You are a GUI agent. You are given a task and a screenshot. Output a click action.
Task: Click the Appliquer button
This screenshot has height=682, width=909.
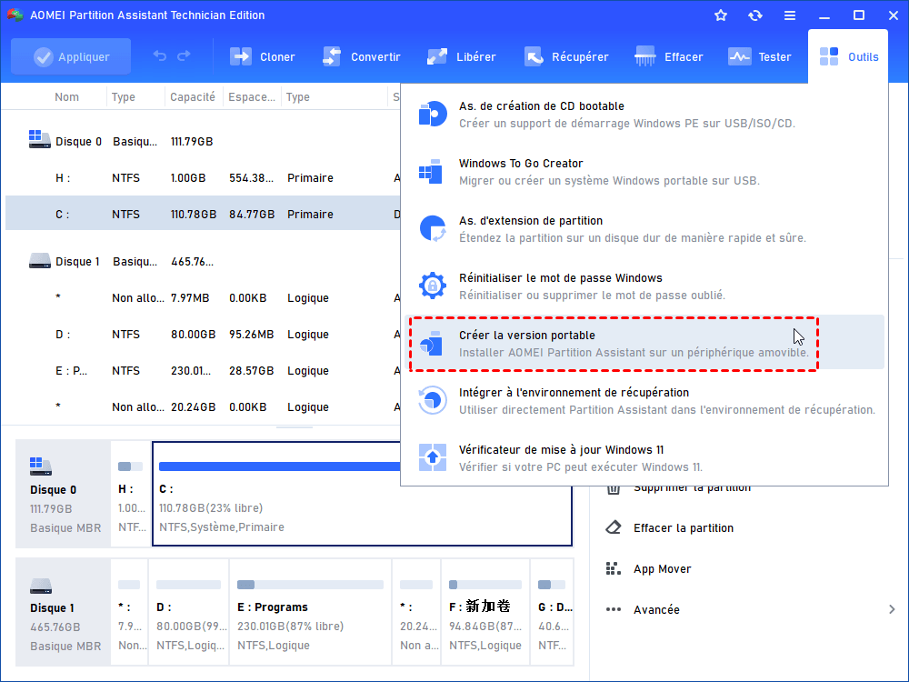tap(71, 56)
